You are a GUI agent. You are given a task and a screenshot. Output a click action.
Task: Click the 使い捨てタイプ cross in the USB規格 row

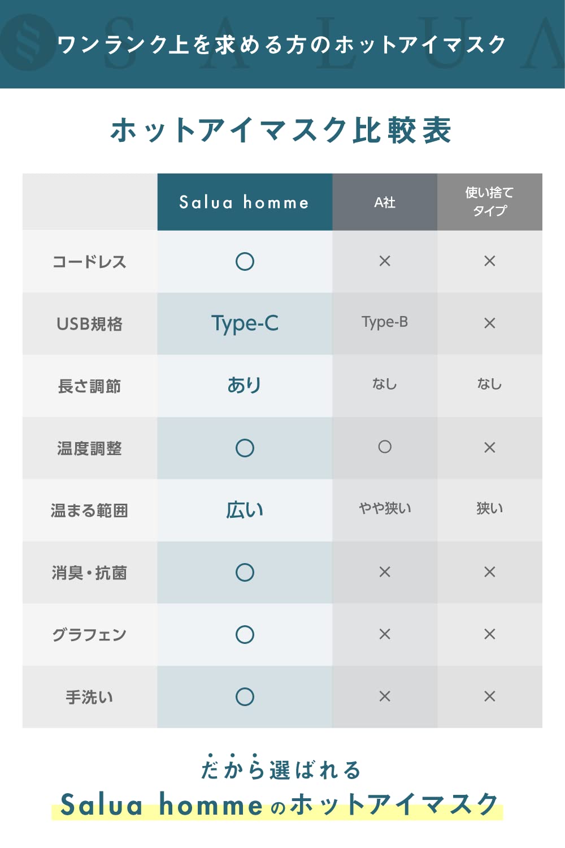pos(490,323)
